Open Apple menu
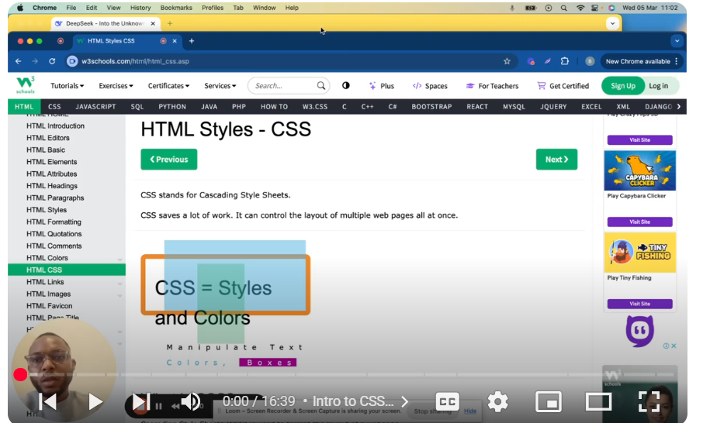 pyautogui.click(x=20, y=8)
